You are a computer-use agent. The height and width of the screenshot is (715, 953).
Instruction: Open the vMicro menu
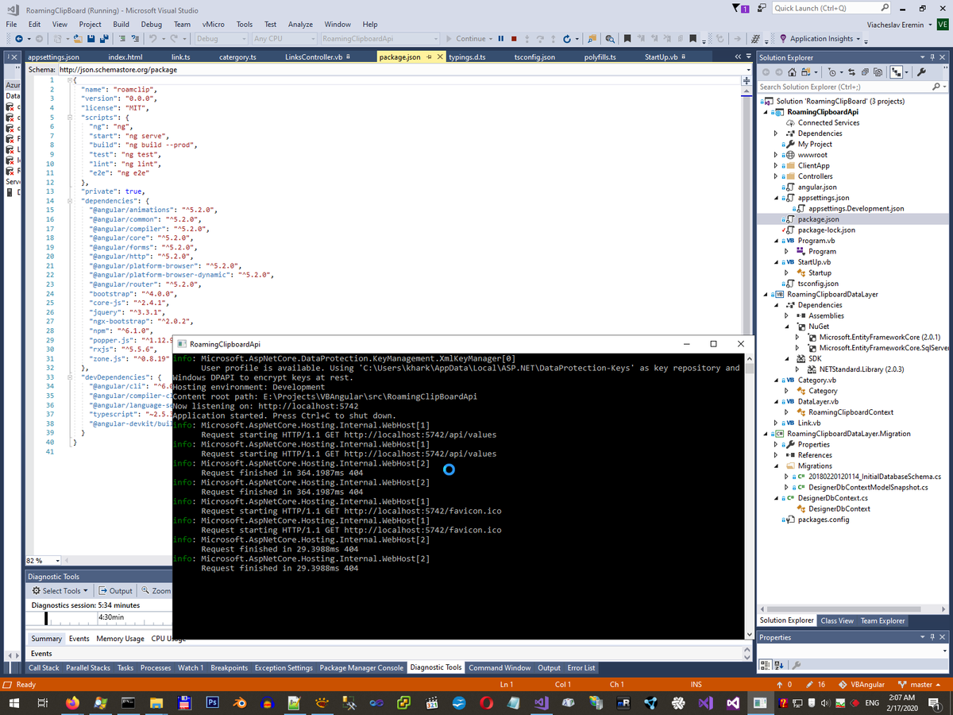coord(212,25)
